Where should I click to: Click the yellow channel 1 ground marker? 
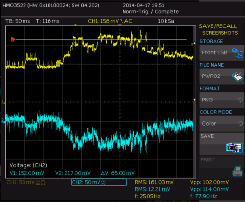point(3,102)
